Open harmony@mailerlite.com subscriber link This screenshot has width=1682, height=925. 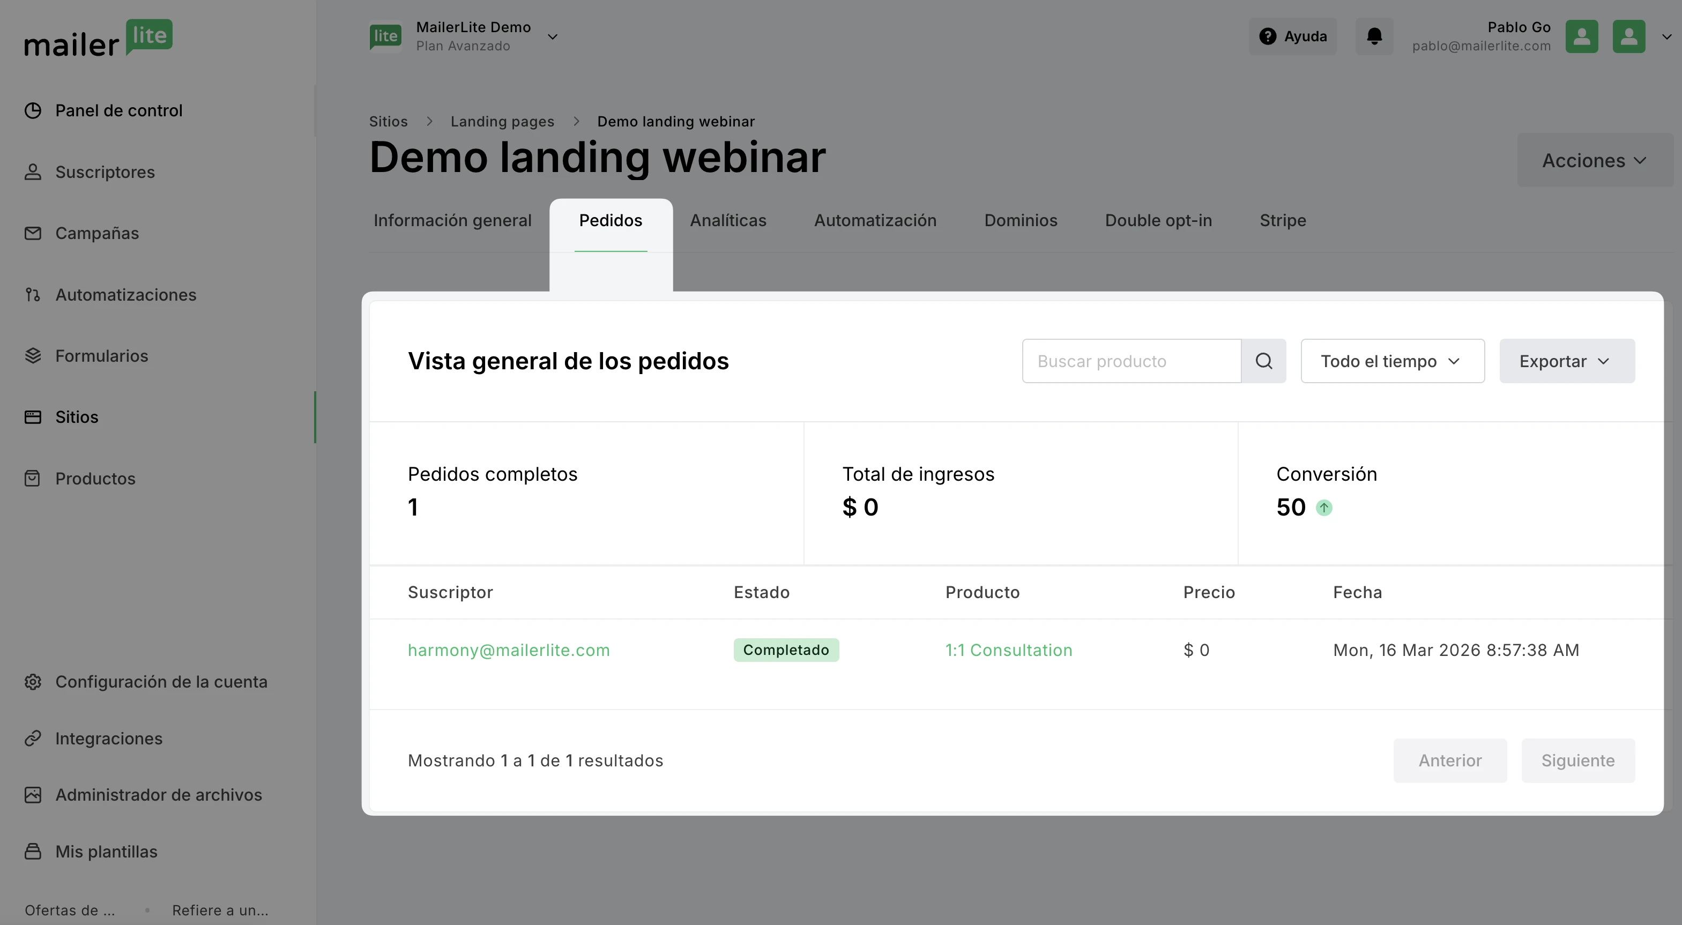tap(509, 650)
